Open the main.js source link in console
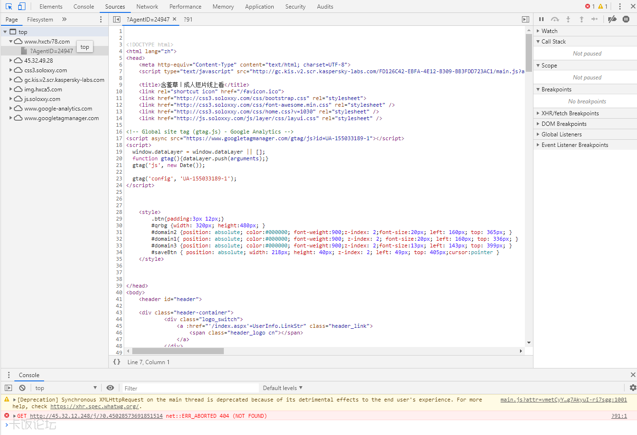Screen dimensions: 637x435 tap(564, 400)
